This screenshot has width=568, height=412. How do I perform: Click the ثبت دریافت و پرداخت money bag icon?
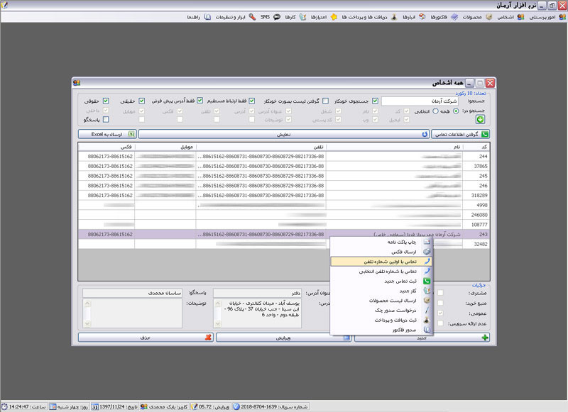427,320
